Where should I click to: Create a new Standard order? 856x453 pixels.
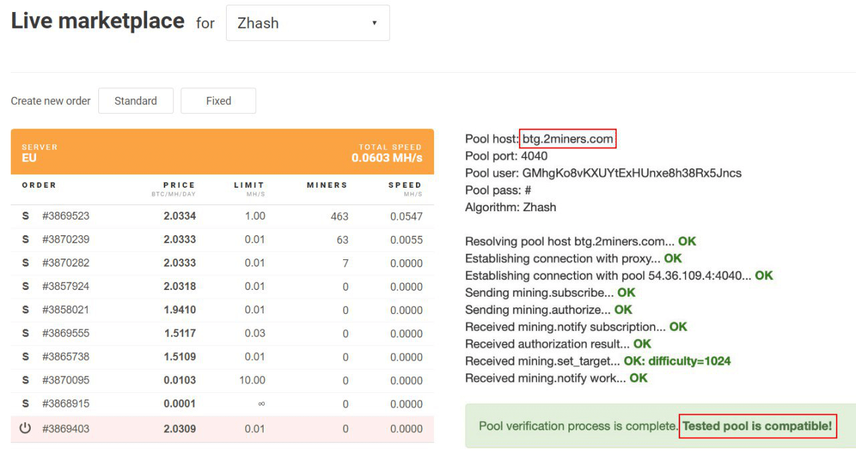point(136,101)
